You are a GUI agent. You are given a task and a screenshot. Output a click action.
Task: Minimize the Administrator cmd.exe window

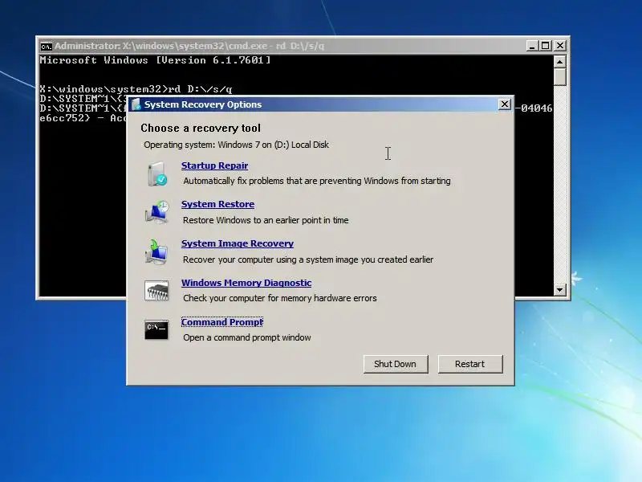[x=531, y=46]
